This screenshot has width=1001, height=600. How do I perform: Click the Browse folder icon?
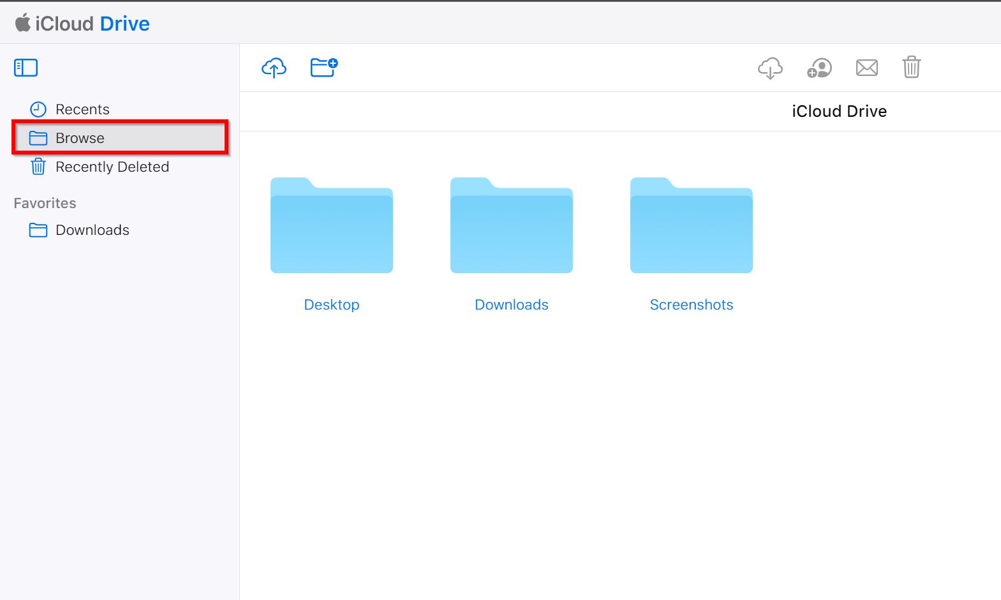[38, 138]
